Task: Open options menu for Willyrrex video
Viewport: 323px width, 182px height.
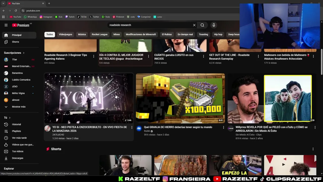Action: [x=315, y=127]
